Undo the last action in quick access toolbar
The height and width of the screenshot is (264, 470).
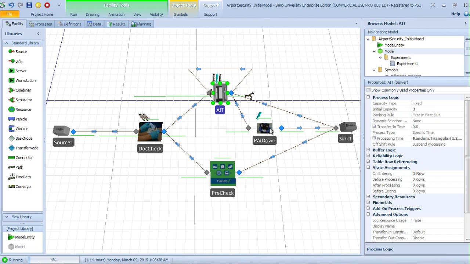pos(11,5)
